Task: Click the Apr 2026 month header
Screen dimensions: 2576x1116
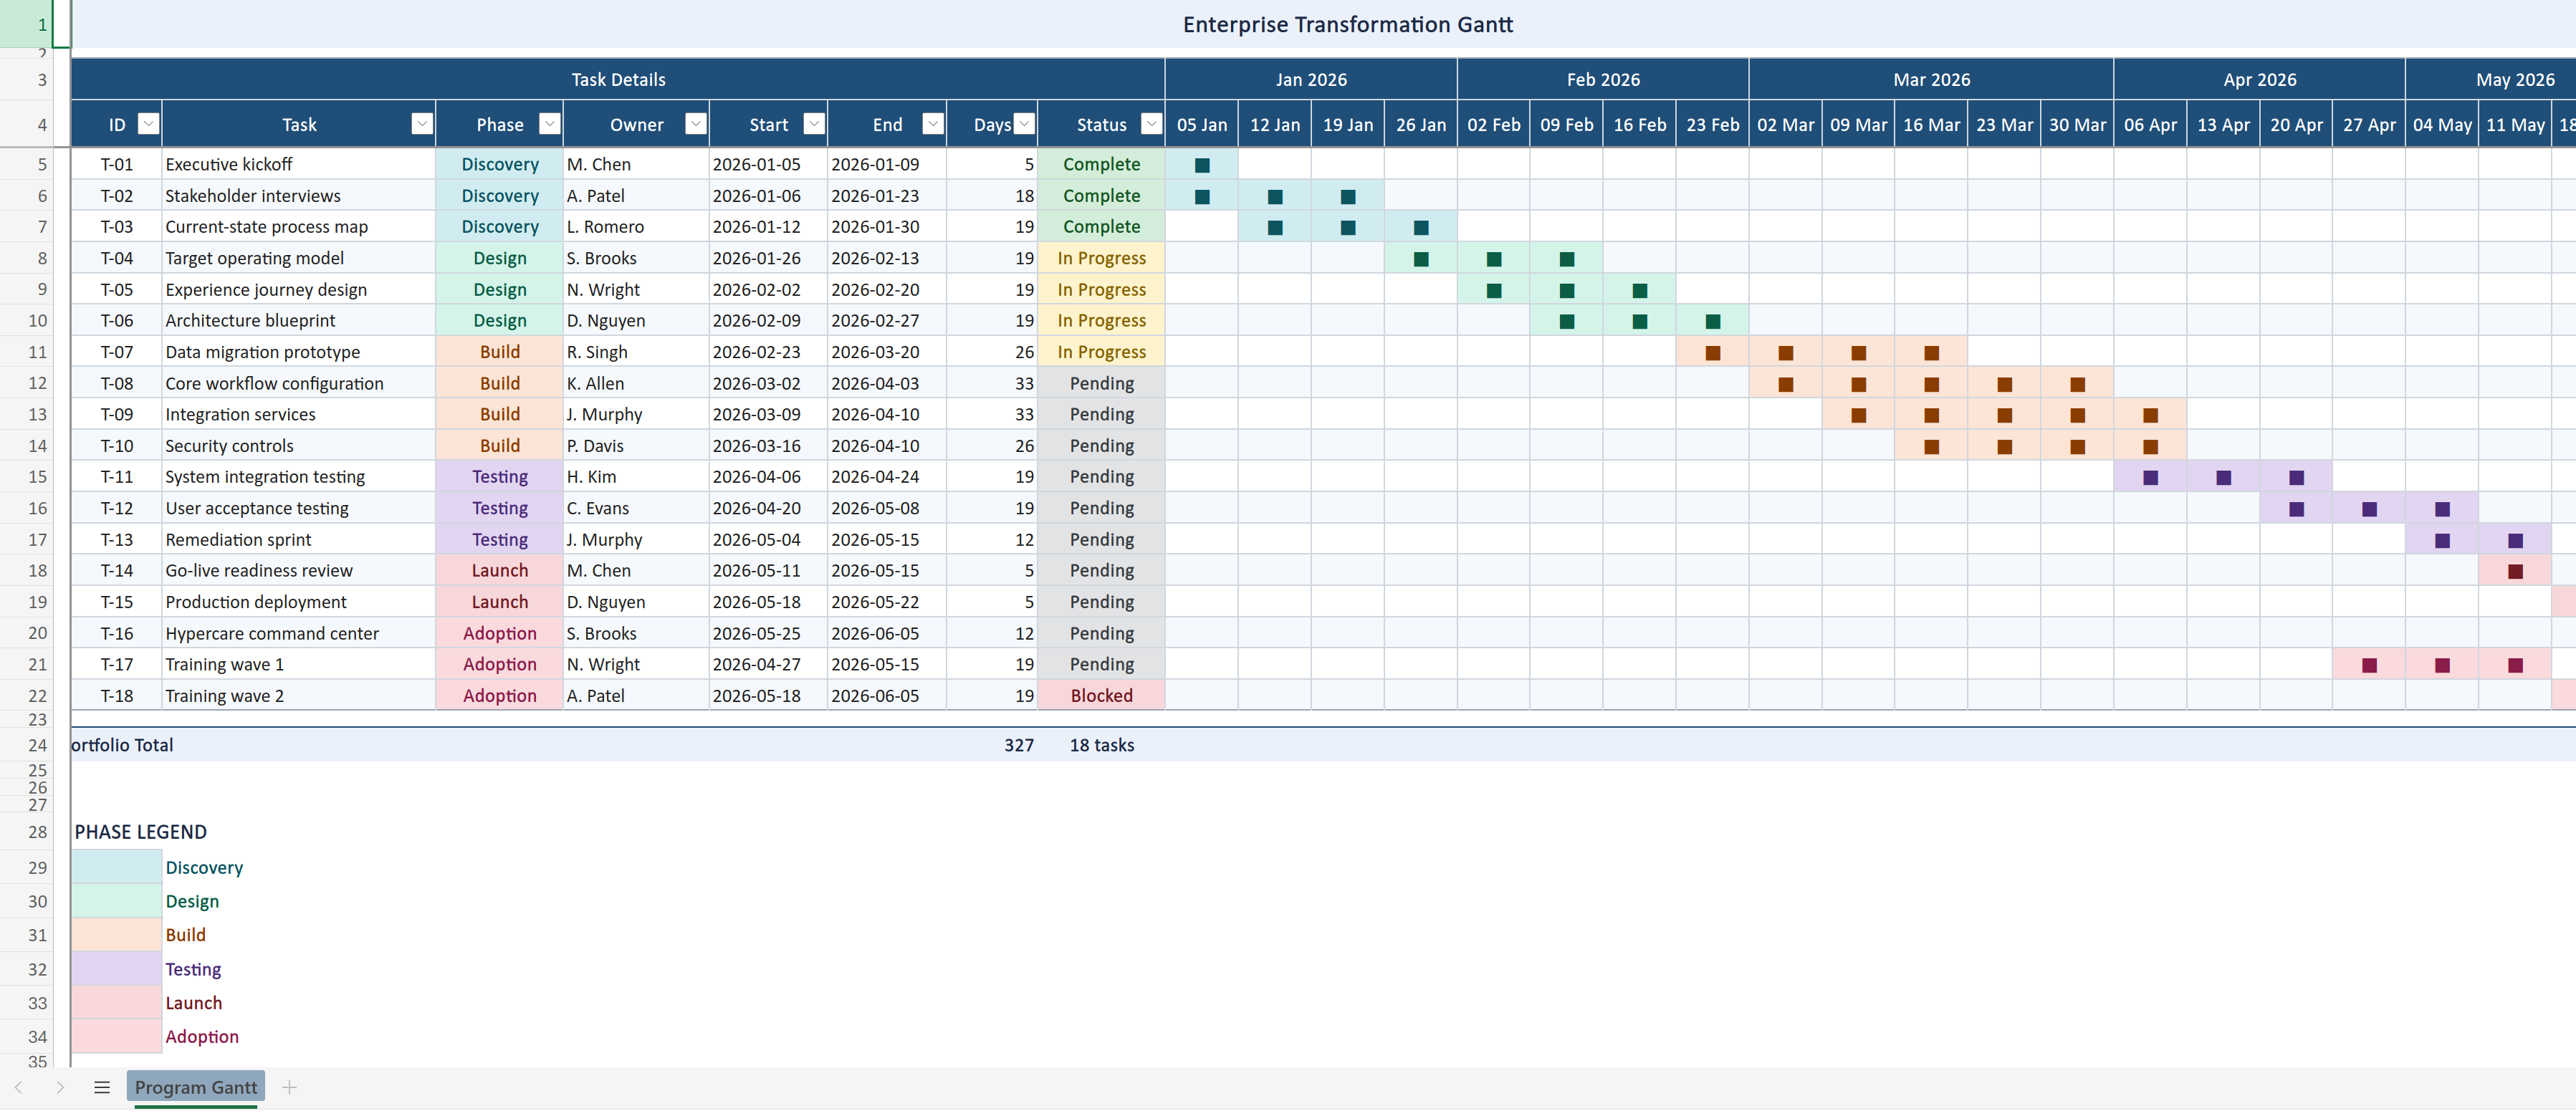Action: click(x=2259, y=80)
